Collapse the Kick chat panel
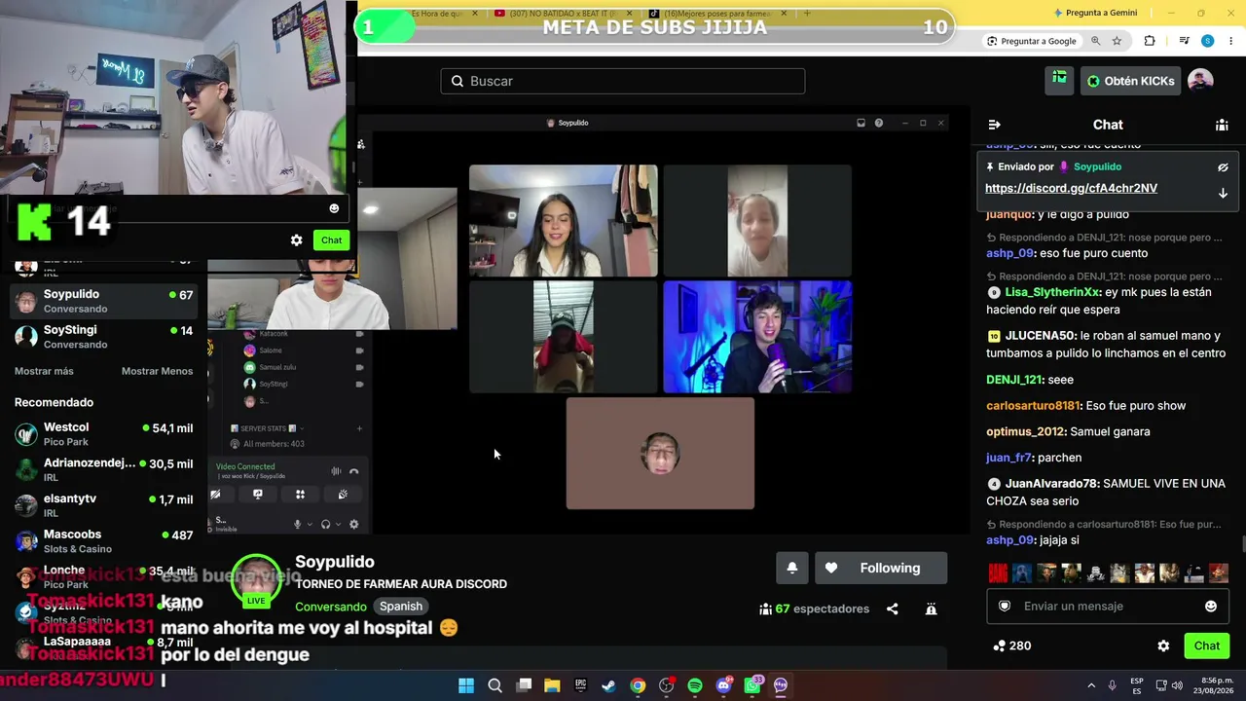Image resolution: width=1246 pixels, height=701 pixels. coord(994,125)
